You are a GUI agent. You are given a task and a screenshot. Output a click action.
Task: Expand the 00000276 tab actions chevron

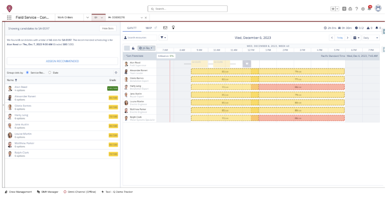pyautogui.click(x=142, y=18)
